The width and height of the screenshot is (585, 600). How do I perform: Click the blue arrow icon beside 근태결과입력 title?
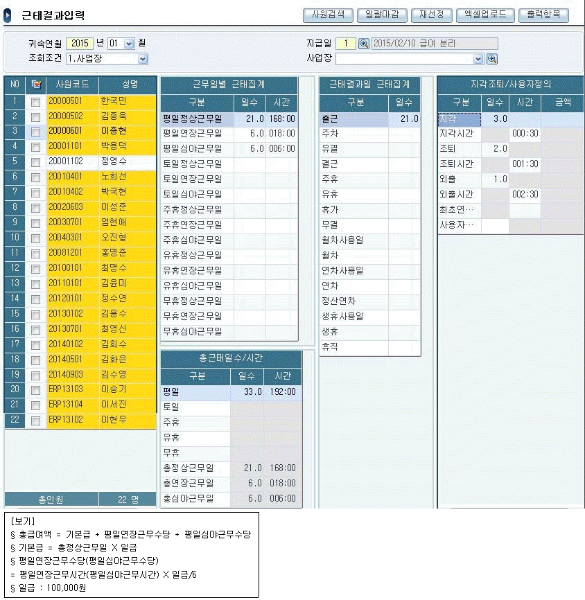[8, 15]
